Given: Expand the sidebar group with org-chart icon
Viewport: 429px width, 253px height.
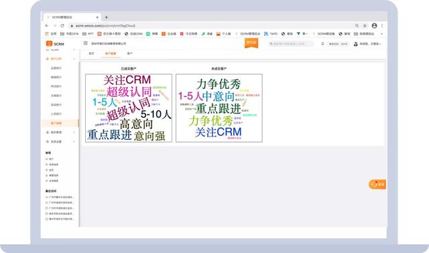Looking at the screenshot, I should (x=60, y=133).
